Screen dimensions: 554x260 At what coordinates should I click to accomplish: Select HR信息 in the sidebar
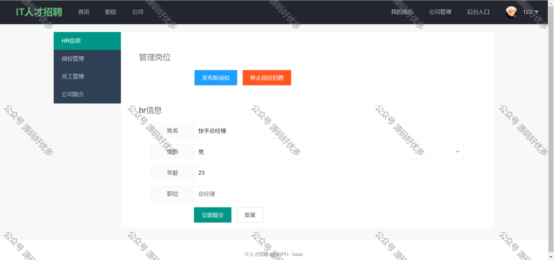pyautogui.click(x=87, y=41)
